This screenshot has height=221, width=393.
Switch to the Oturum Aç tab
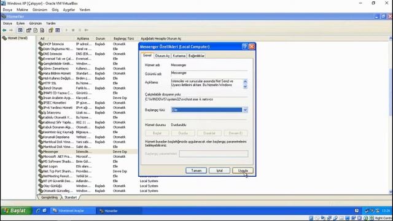162,56
